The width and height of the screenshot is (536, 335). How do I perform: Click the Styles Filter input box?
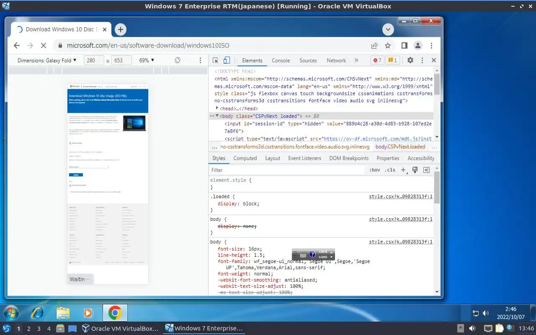click(x=287, y=170)
